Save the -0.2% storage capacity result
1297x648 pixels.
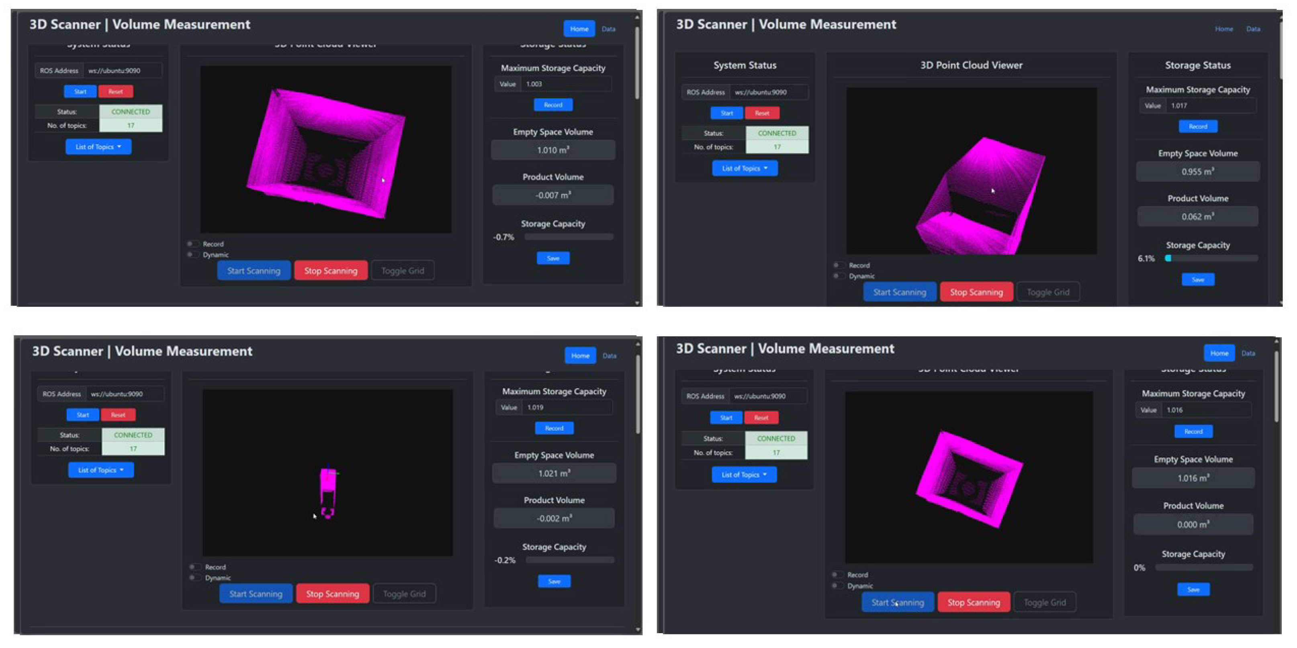pyautogui.click(x=554, y=581)
